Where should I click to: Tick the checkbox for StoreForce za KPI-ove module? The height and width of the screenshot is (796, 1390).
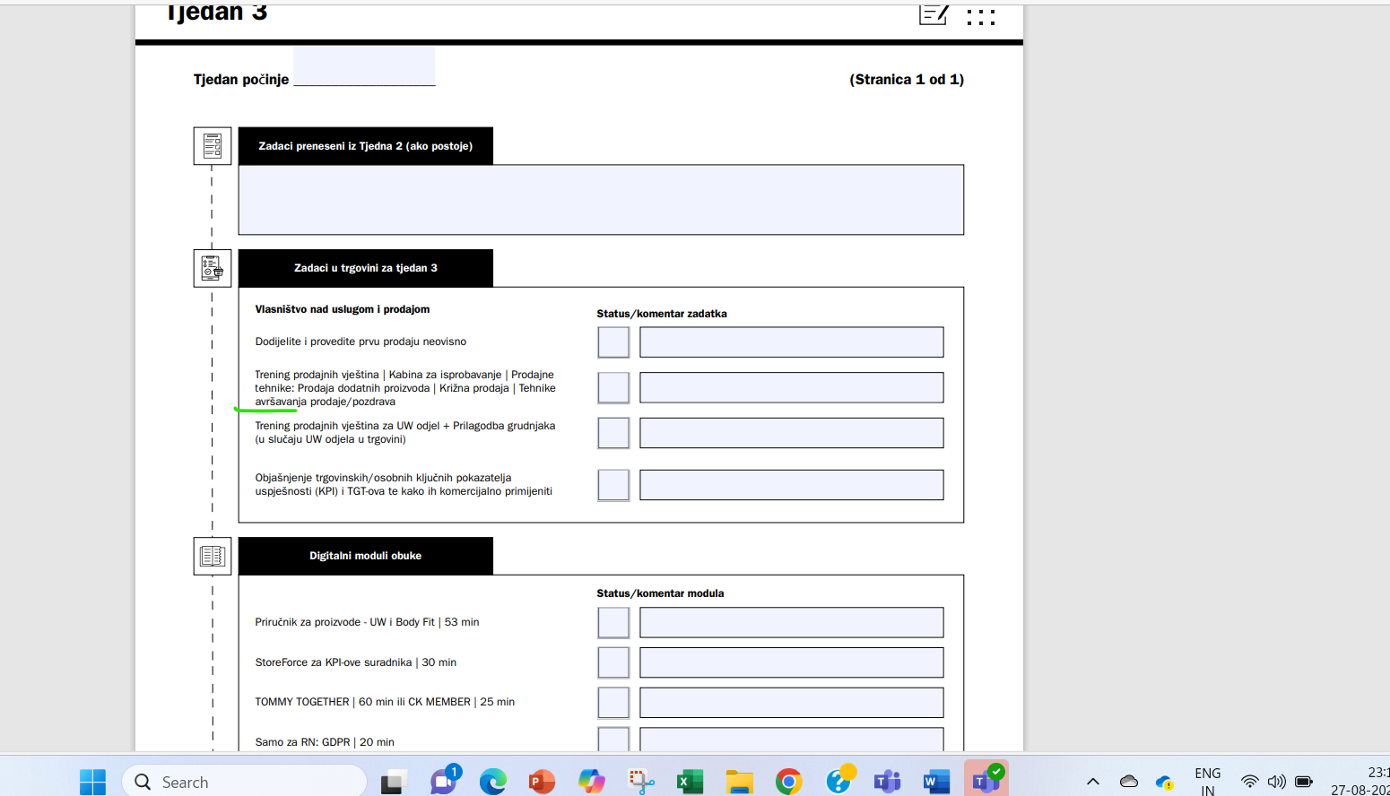613,662
